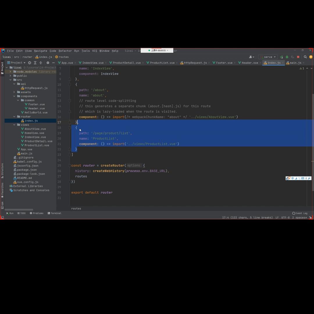Click the Select Opened File target icon

point(30,63)
